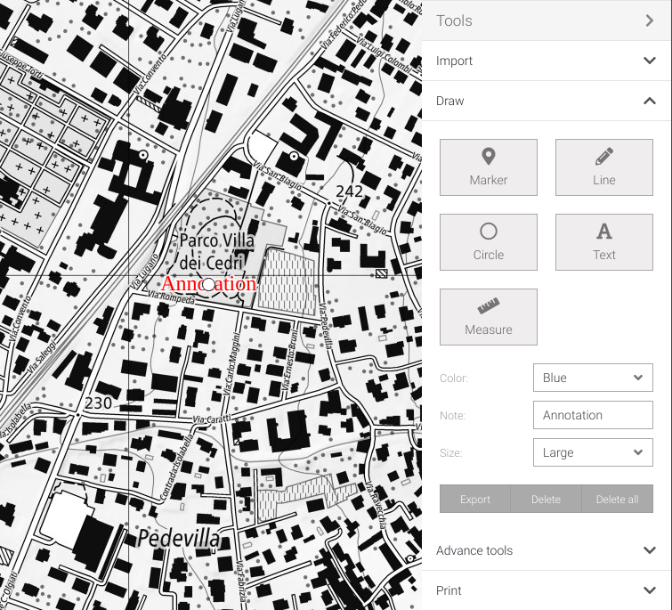672x610 pixels.
Task: Collapse the Tools panel with the arrow
Action: (650, 20)
